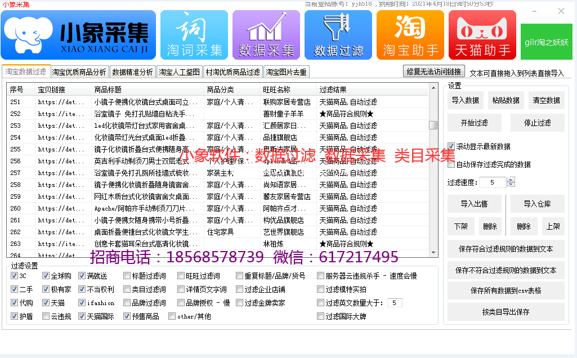The image size is (577, 358).
Task: Open the 淘词采集 module tile
Action: tap(194, 35)
